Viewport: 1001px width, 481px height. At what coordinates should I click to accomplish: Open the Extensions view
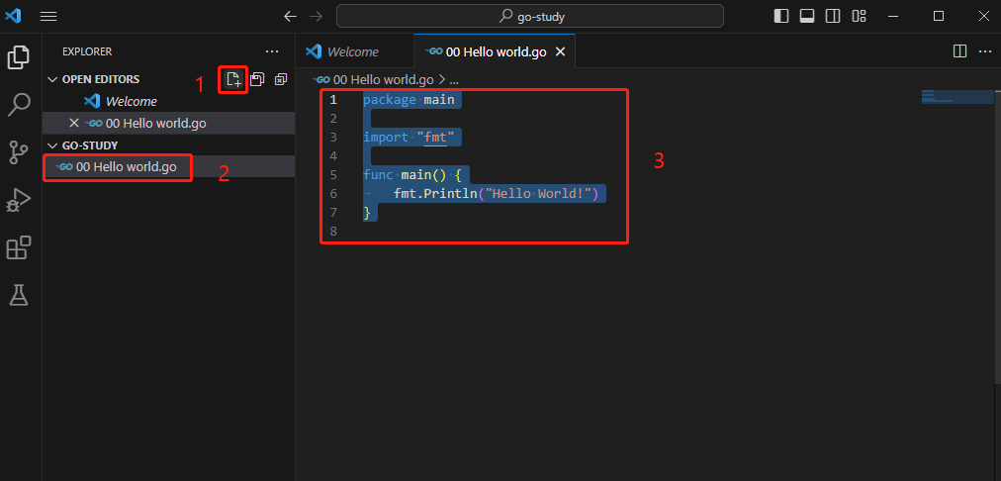click(19, 247)
